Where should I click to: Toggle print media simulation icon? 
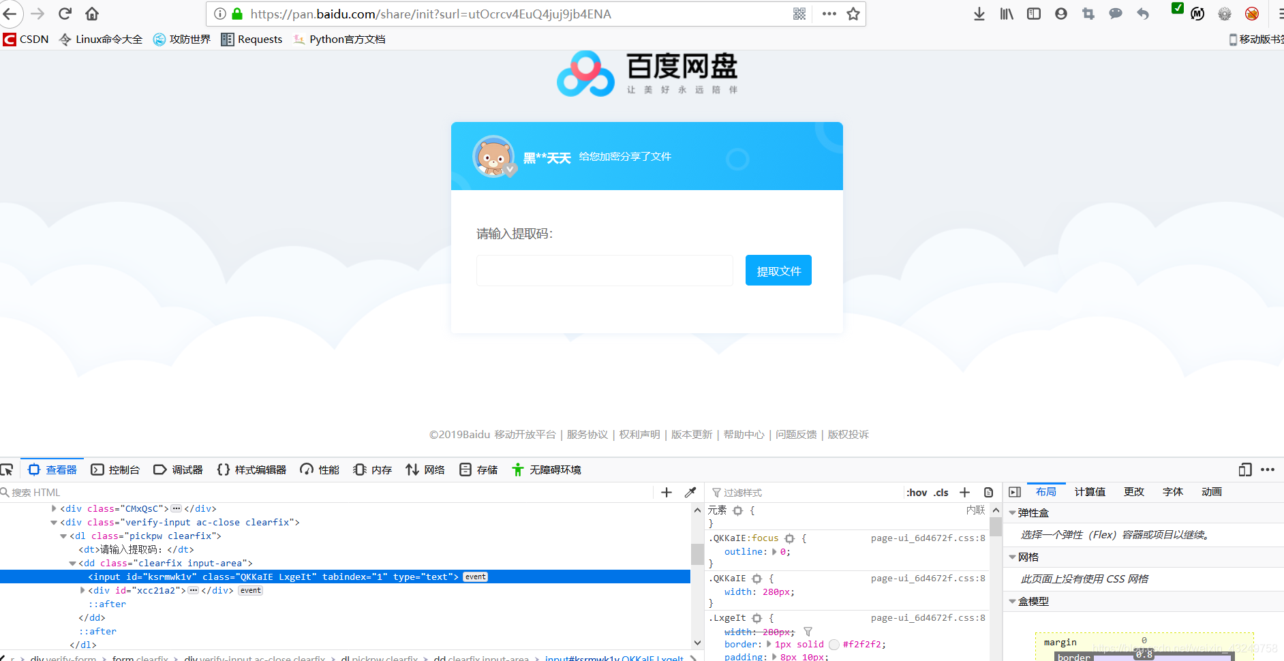tap(988, 492)
